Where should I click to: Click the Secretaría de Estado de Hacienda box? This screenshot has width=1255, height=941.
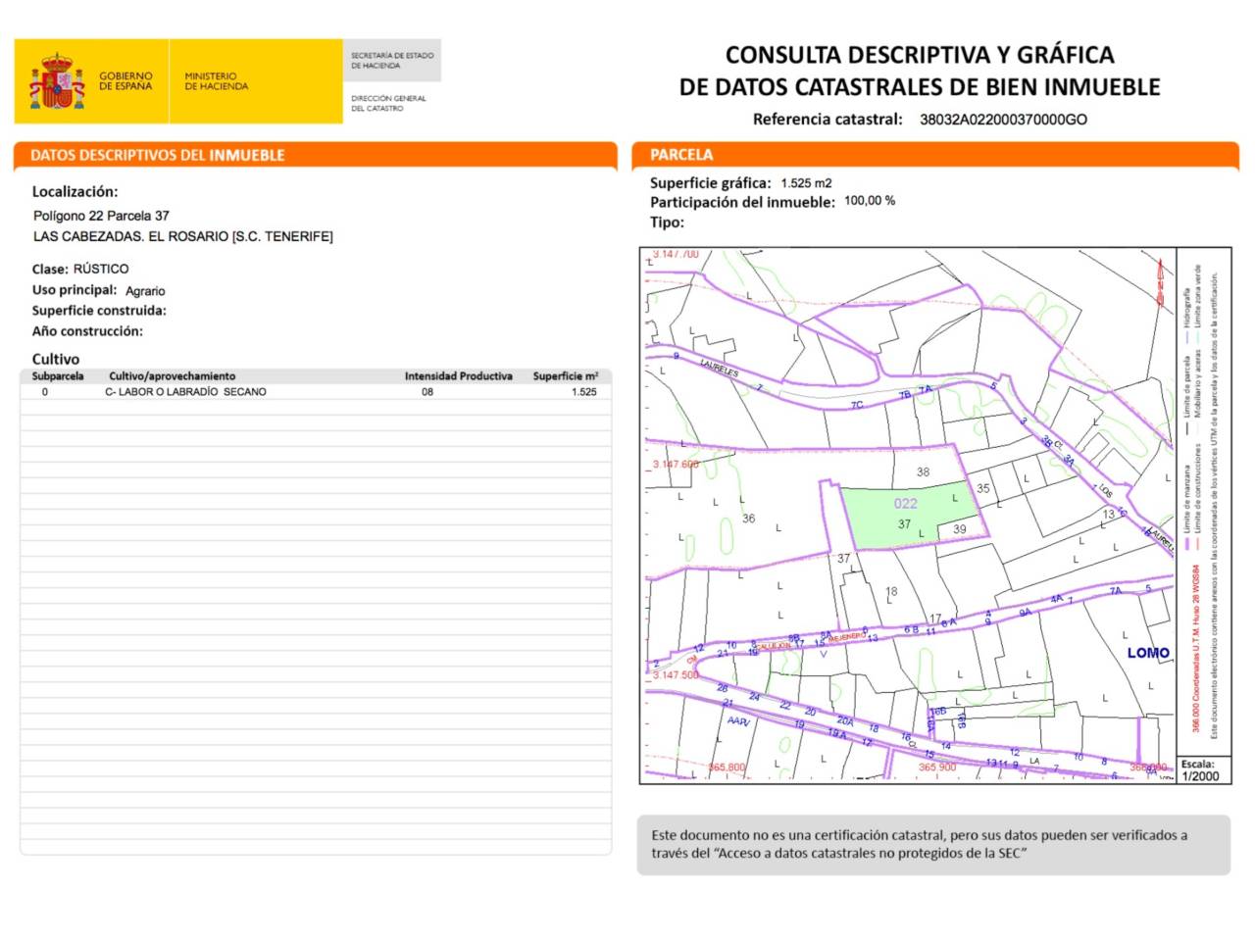click(x=392, y=61)
